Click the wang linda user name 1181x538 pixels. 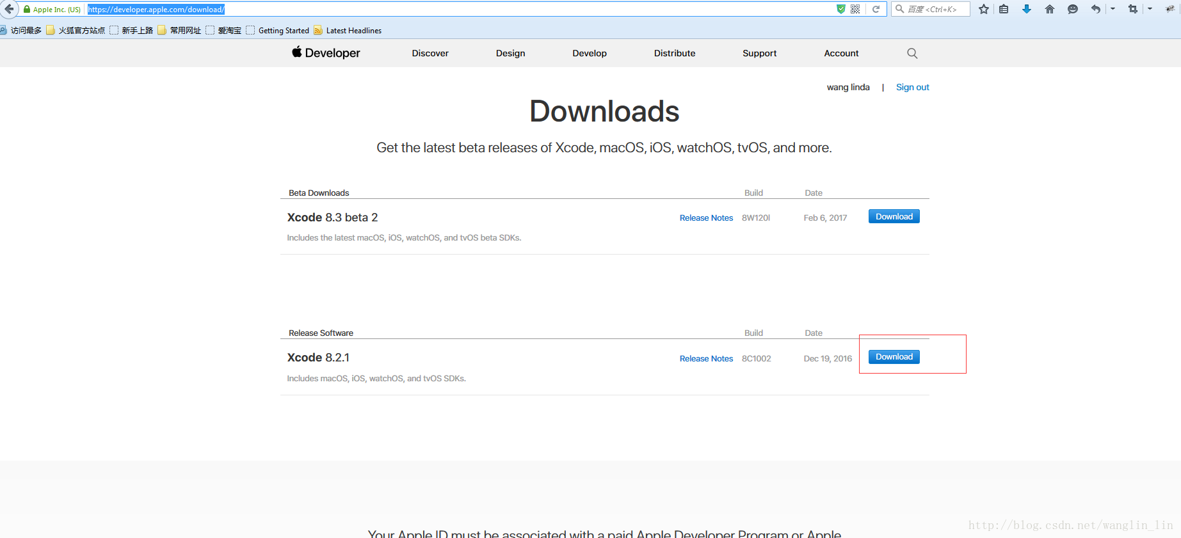848,87
